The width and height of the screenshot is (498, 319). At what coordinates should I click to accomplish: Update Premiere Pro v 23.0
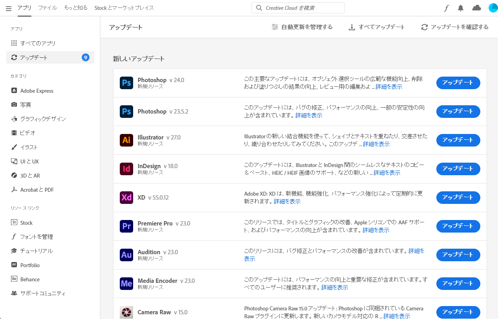(x=458, y=226)
